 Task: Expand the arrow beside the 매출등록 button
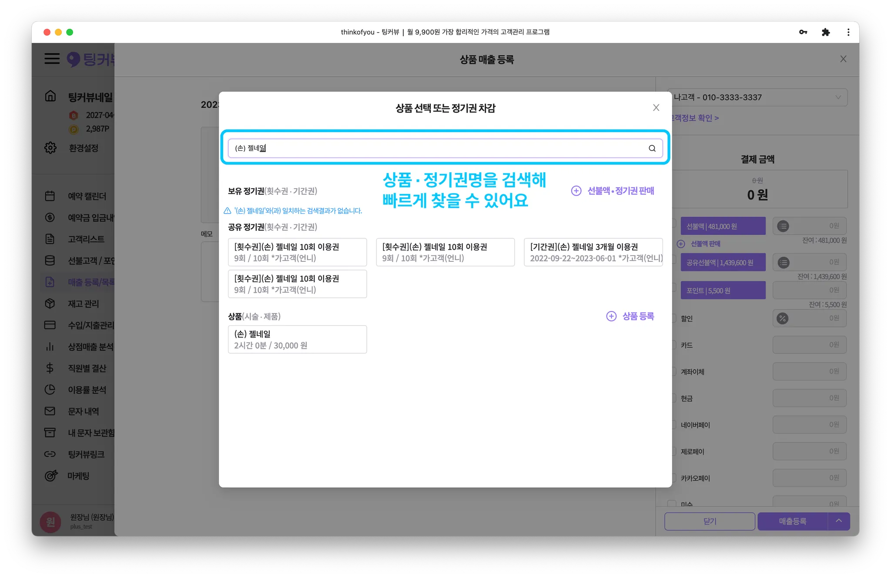tap(839, 521)
